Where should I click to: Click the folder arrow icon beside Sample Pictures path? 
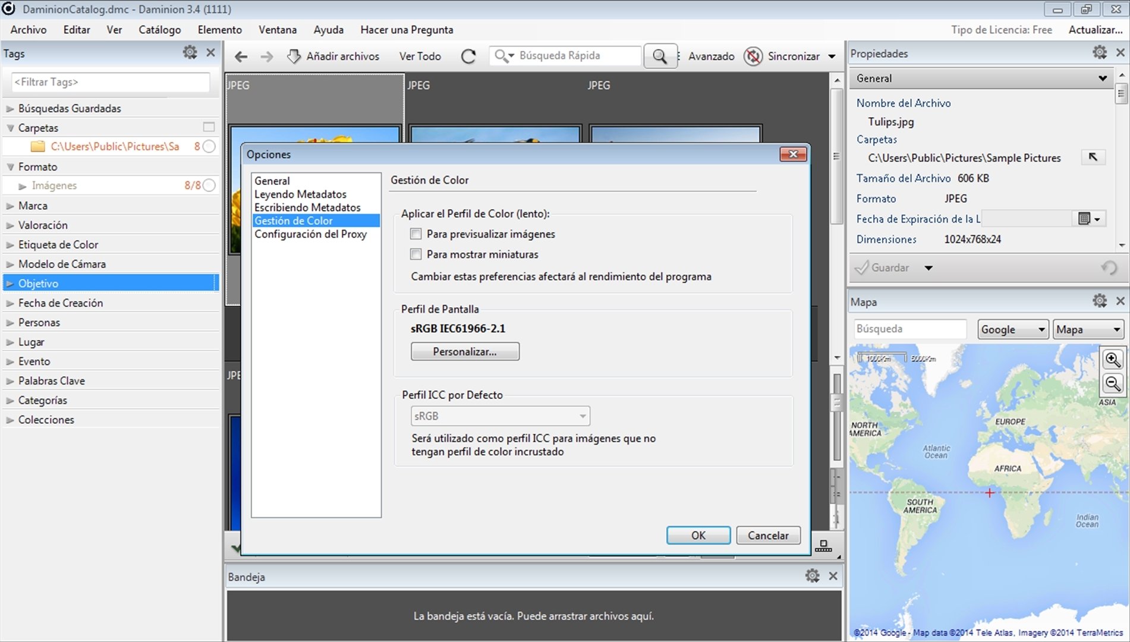tap(1093, 157)
